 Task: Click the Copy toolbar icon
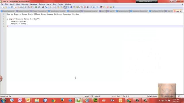tap(29, 7)
